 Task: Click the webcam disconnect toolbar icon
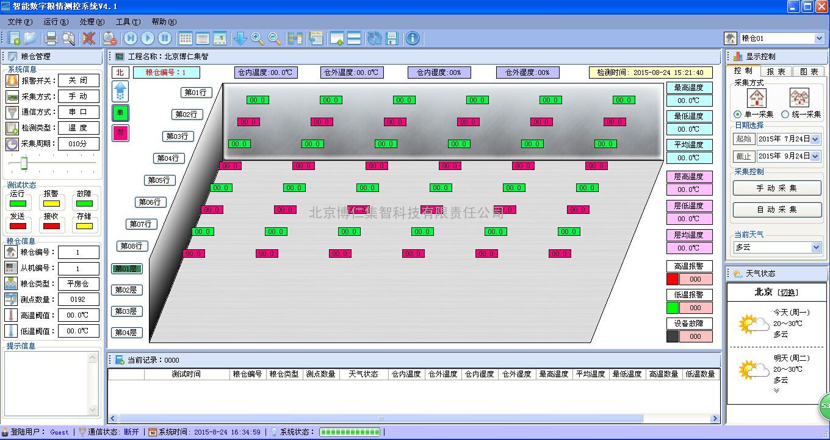110,38
